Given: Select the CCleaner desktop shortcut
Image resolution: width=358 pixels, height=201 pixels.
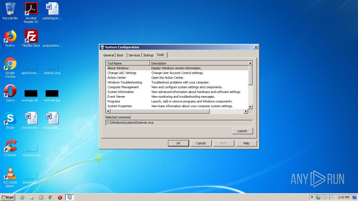Looking at the screenshot, I should point(10,148).
